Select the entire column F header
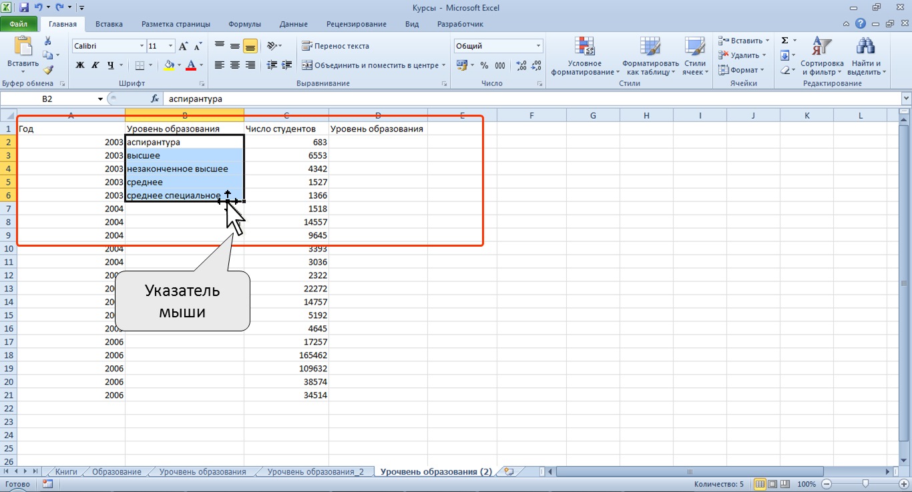The height and width of the screenshot is (492, 912). tap(531, 115)
